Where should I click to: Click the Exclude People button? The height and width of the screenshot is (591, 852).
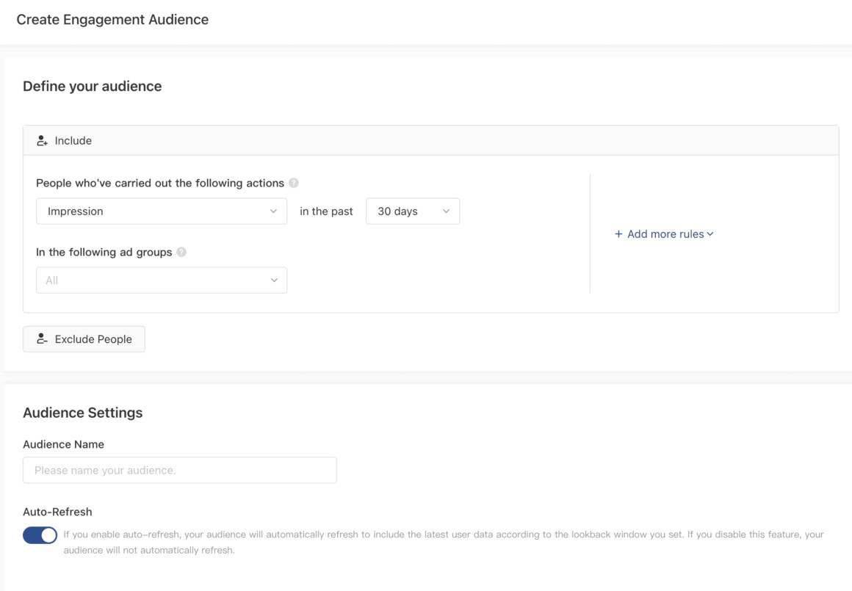pyautogui.click(x=84, y=339)
